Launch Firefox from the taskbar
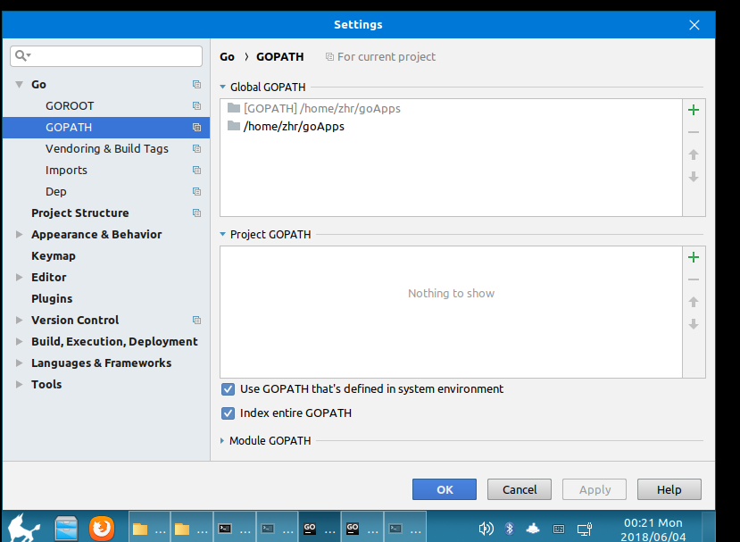The width and height of the screenshot is (740, 542). point(102,528)
